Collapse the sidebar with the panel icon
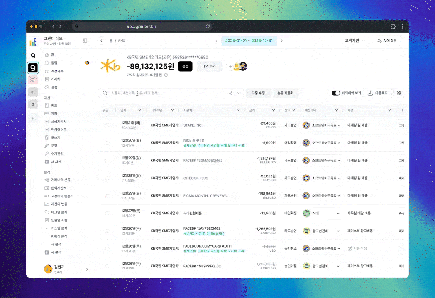This screenshot has height=298, width=435. click(x=85, y=41)
